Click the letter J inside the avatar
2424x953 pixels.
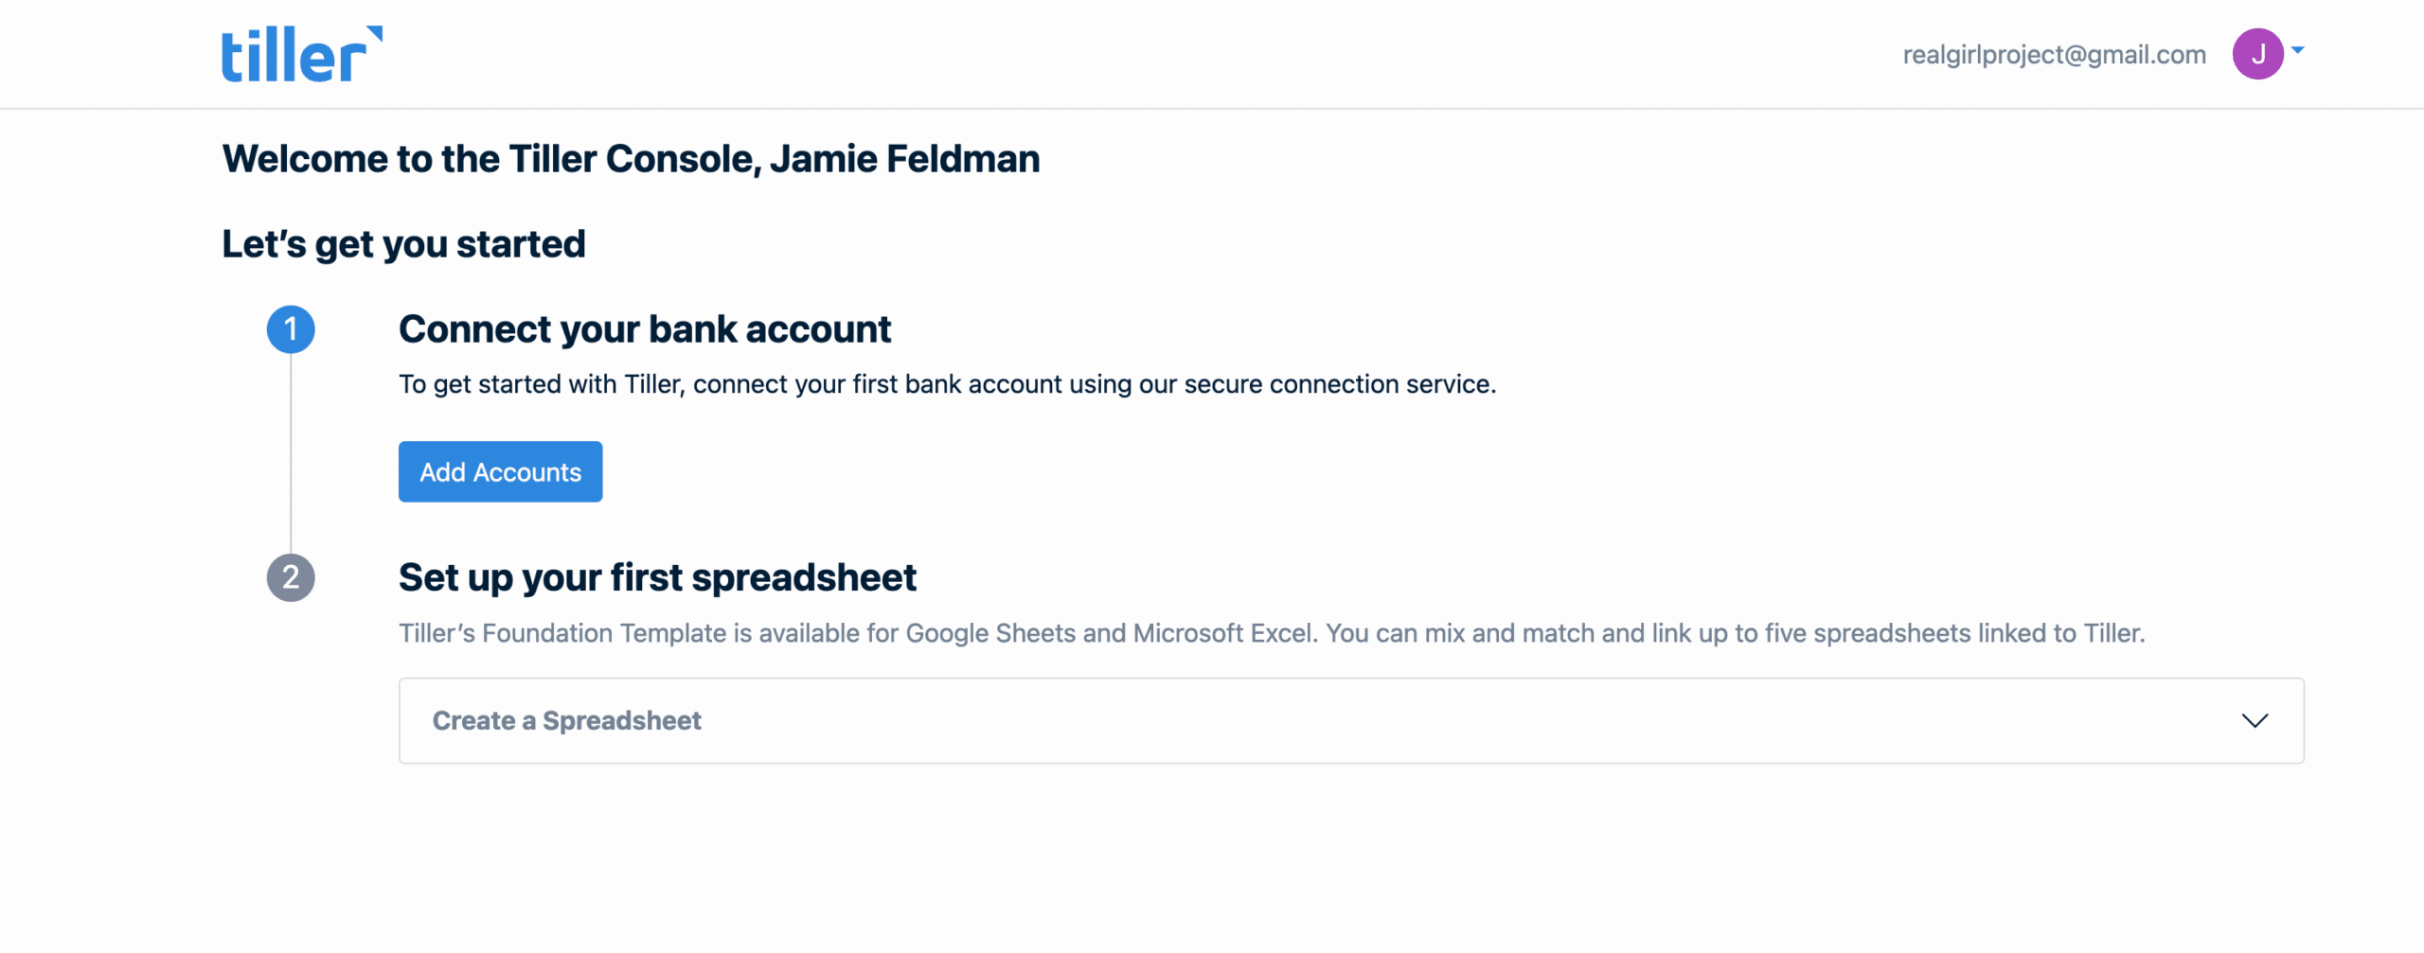[x=2257, y=54]
